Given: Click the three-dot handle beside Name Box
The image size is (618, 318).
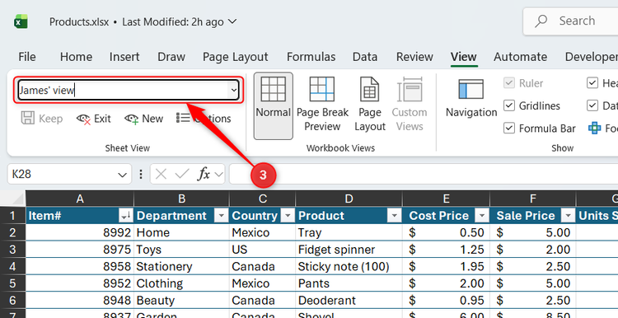Looking at the screenshot, I should [x=141, y=174].
